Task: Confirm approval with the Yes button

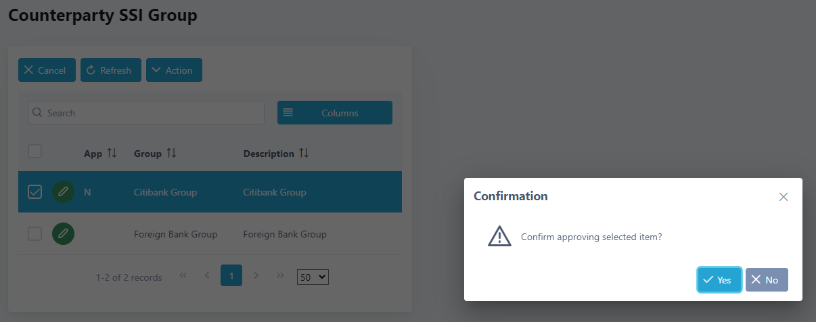Action: click(x=719, y=280)
